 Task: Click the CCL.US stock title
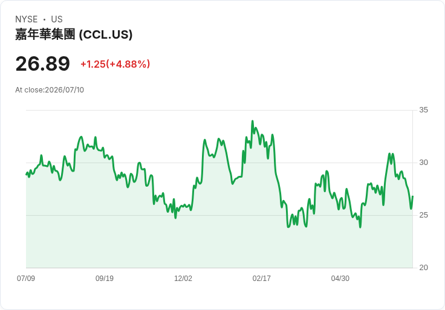74,34
